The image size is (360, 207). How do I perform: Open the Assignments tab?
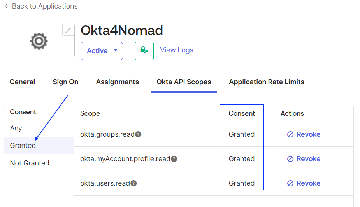pyautogui.click(x=117, y=82)
